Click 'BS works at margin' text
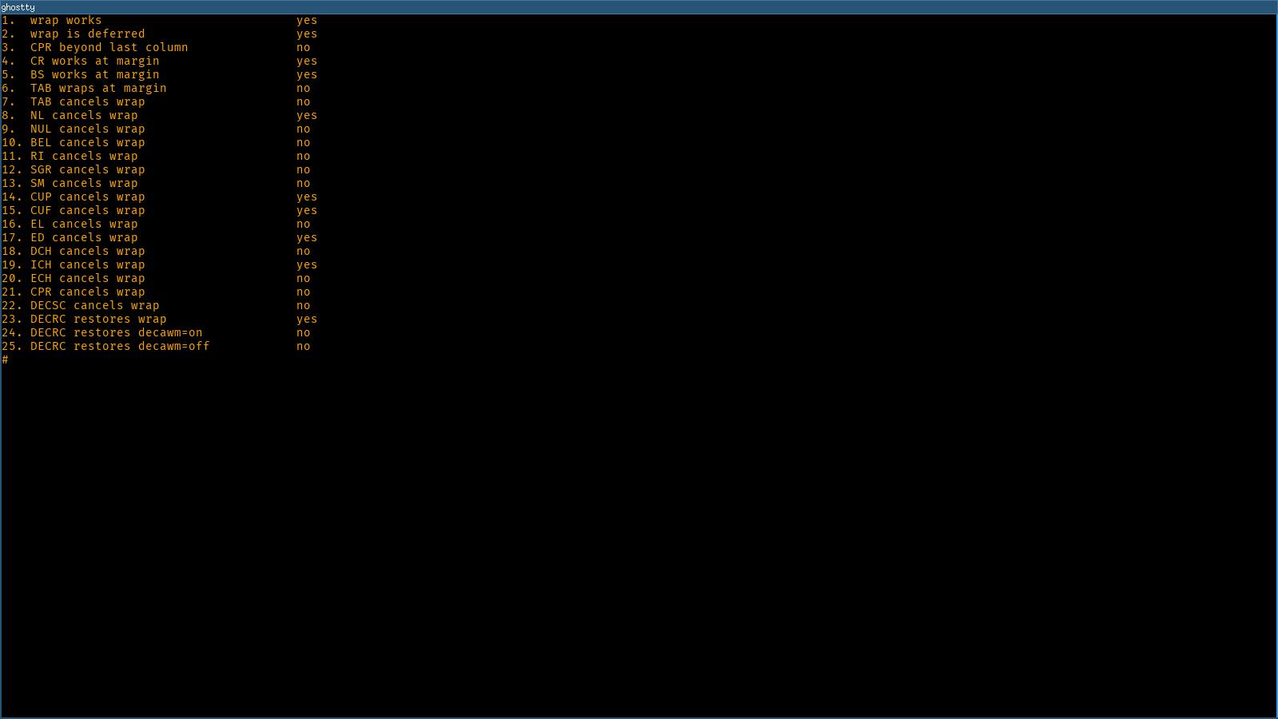Viewport: 1278px width, 719px height. point(95,75)
